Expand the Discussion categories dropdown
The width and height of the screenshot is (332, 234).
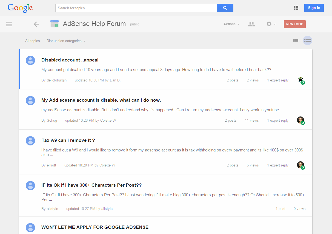pyautogui.click(x=66, y=41)
